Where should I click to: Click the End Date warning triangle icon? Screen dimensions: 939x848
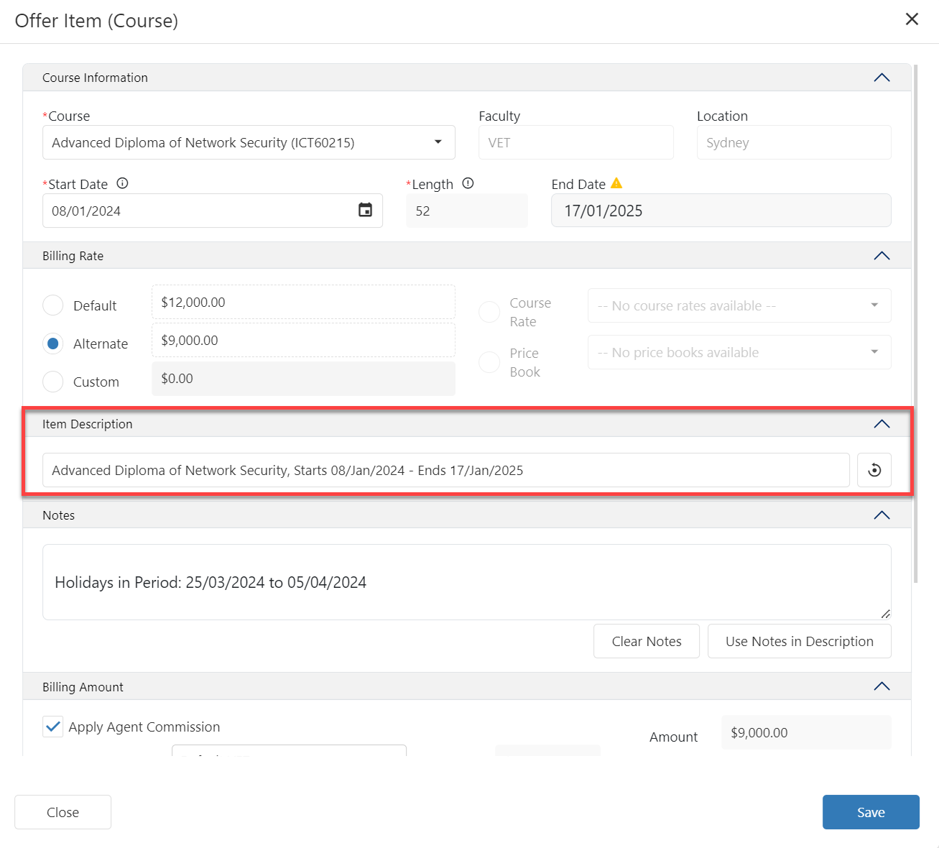(616, 183)
